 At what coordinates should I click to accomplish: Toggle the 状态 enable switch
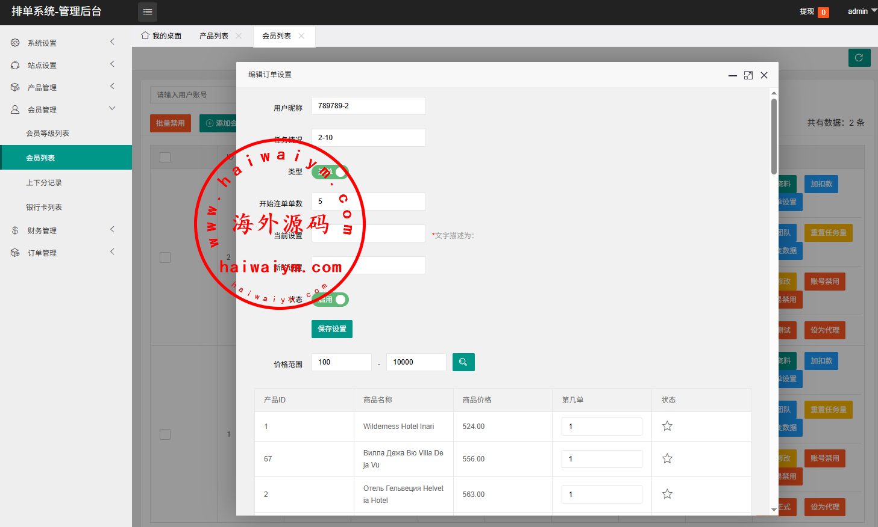330,300
